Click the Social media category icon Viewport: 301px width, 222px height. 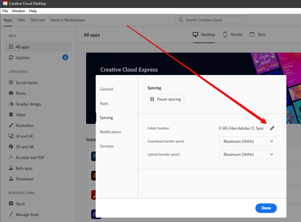pos(11,83)
